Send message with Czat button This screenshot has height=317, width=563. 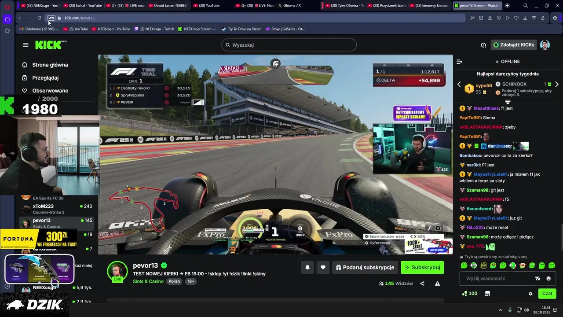coord(547,294)
